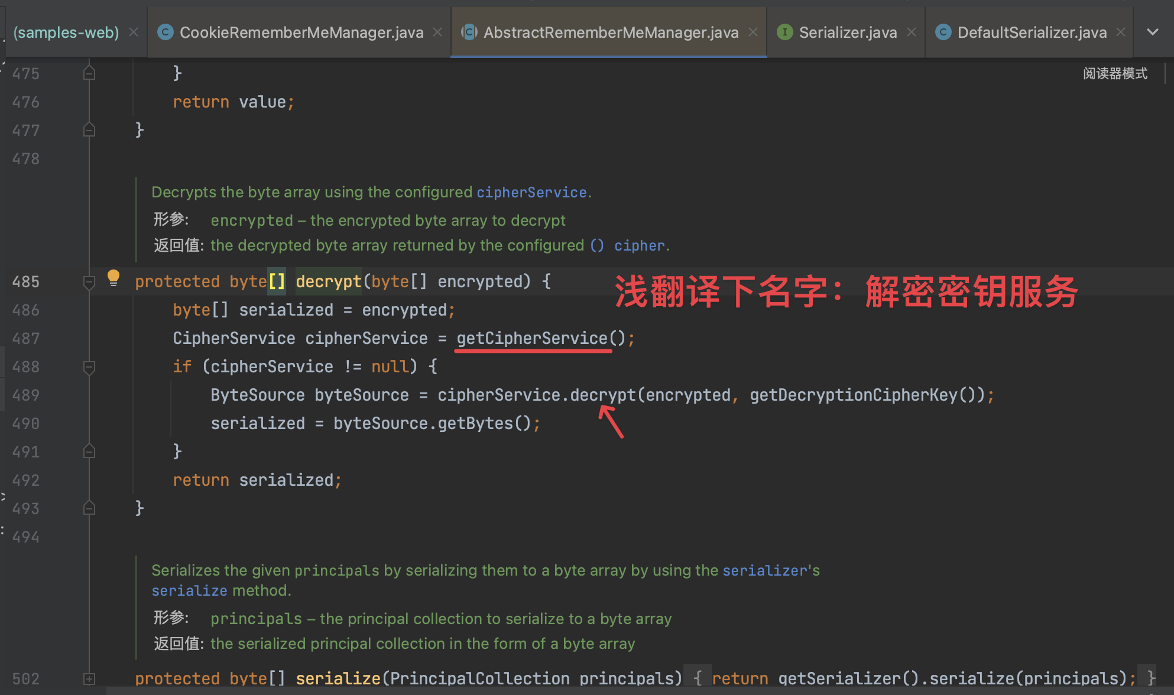Switch to the (samples-web) tab

(66, 33)
